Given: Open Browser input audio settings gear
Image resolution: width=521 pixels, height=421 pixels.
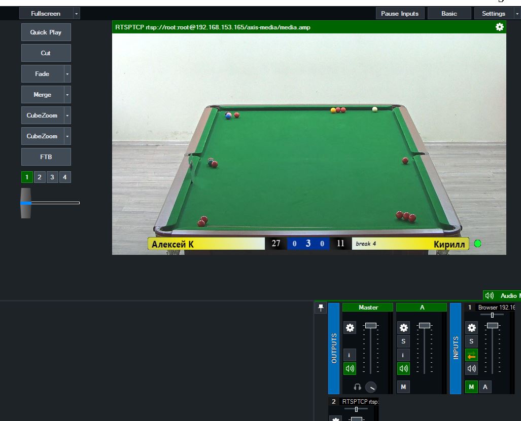Looking at the screenshot, I should click(471, 328).
